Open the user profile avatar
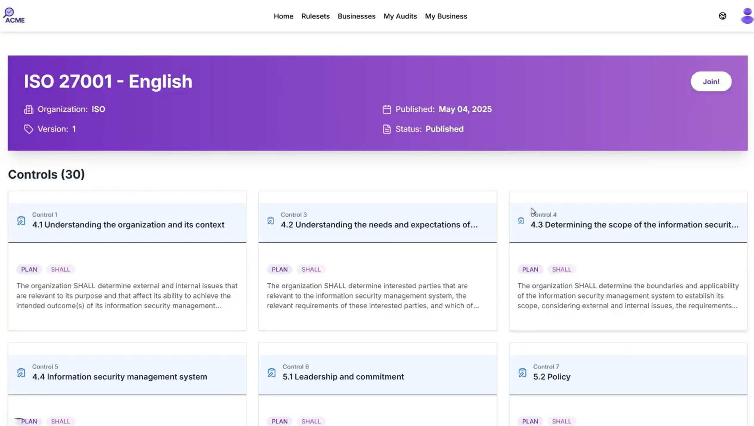This screenshot has height=426, width=754. coord(746,16)
